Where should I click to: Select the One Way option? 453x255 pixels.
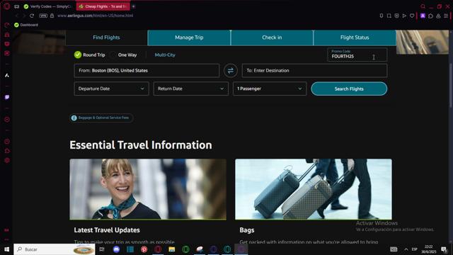pos(124,55)
